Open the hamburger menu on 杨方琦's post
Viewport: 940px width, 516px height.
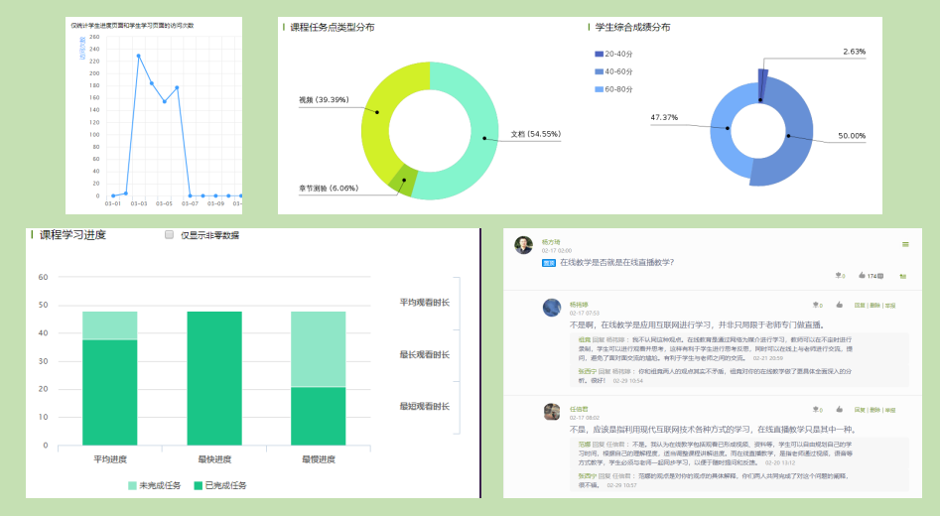pyautogui.click(x=905, y=244)
